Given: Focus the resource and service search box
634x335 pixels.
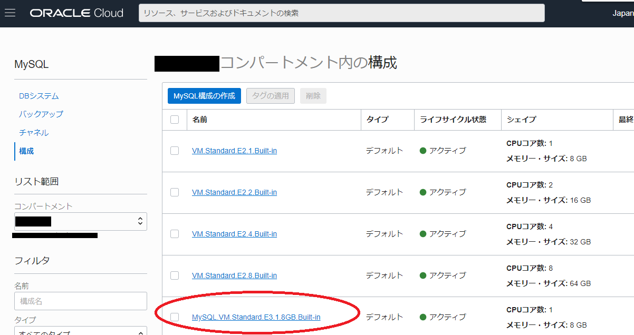Looking at the screenshot, I should 341,13.
